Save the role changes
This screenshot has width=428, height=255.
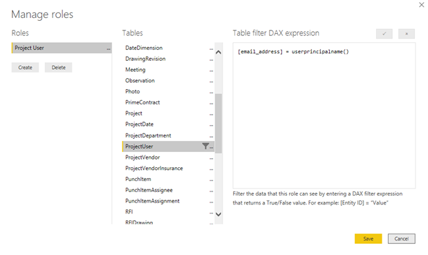pyautogui.click(x=369, y=238)
